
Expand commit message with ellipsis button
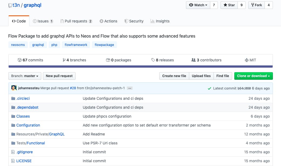pyautogui.click(x=130, y=88)
